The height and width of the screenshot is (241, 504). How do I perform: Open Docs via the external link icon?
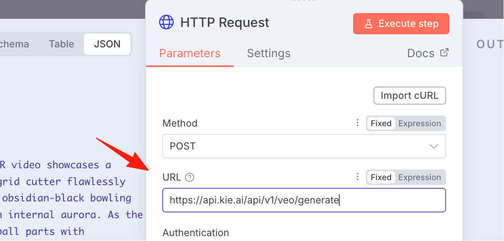click(x=444, y=53)
